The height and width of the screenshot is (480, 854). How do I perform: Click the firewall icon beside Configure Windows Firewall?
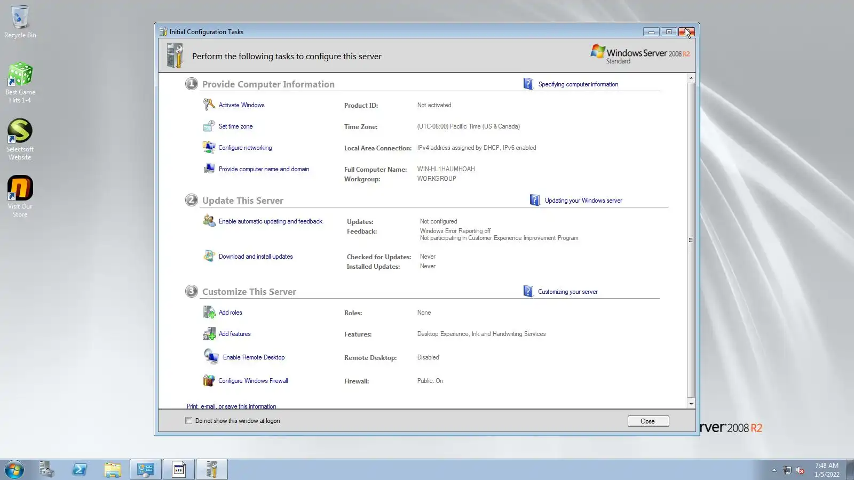pos(209,380)
